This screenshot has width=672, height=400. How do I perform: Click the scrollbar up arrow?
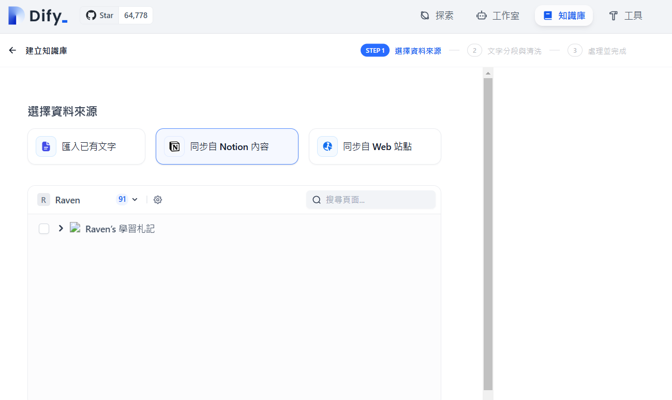click(x=488, y=73)
